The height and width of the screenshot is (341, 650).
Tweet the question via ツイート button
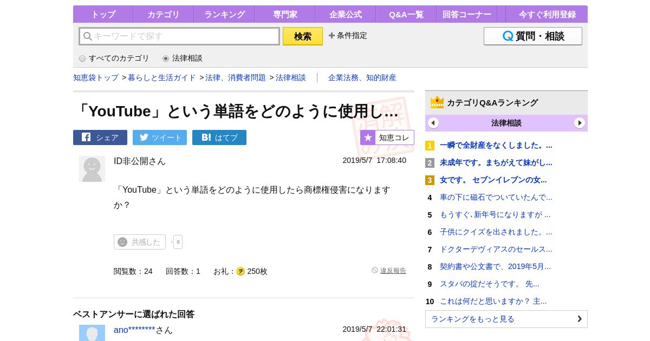point(160,137)
